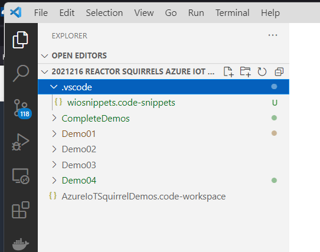The height and width of the screenshot is (252, 320).
Task: Click the git status dot on .vscode row
Action: (274, 87)
